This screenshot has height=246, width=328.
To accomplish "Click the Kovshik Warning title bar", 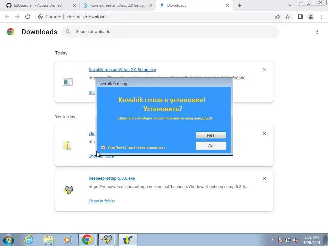I will 164,83.
